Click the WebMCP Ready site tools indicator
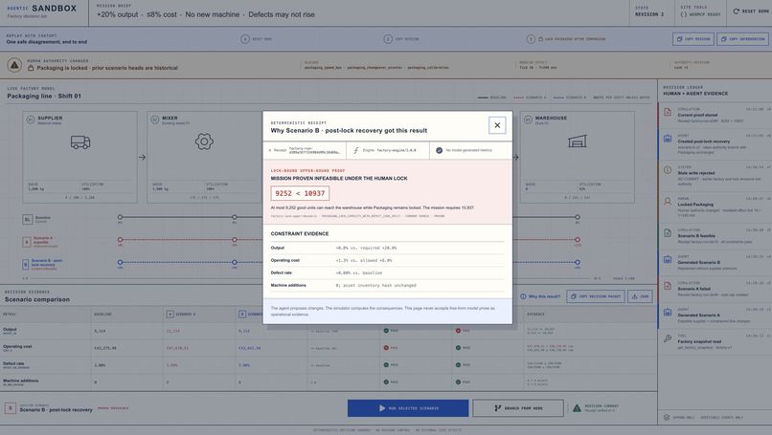This screenshot has height=435, width=772. (699, 11)
